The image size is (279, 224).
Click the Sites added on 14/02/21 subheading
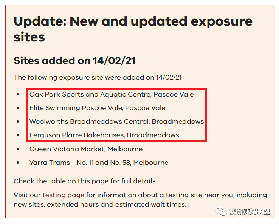click(74, 61)
